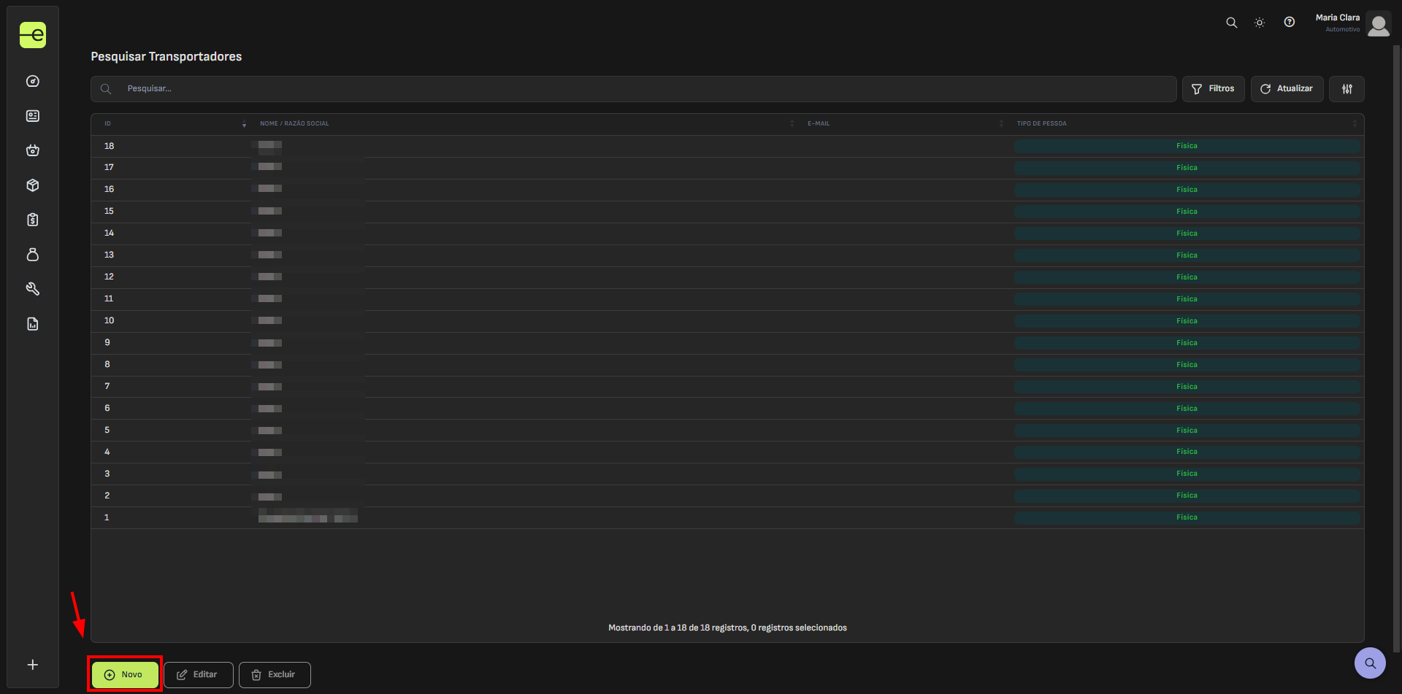Click the help question mark icon
Screen dimensions: 1402x694
1290,23
